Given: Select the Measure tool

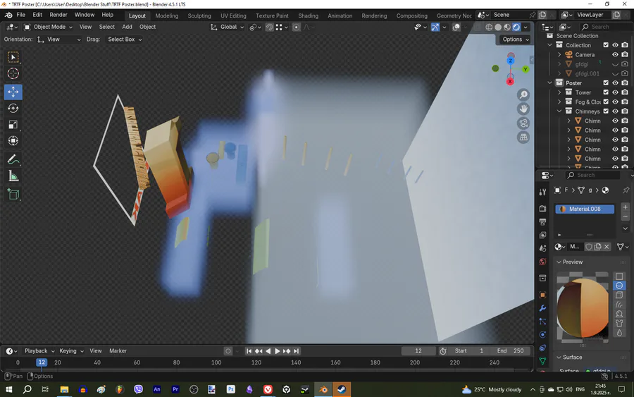Looking at the screenshot, I should tap(13, 176).
